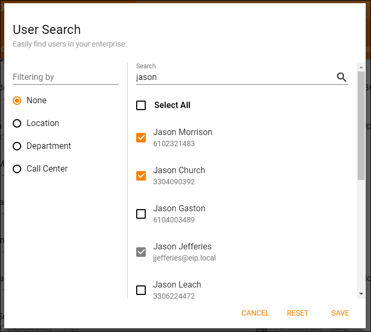
Task: Filter users by Department
Action: (x=17, y=146)
